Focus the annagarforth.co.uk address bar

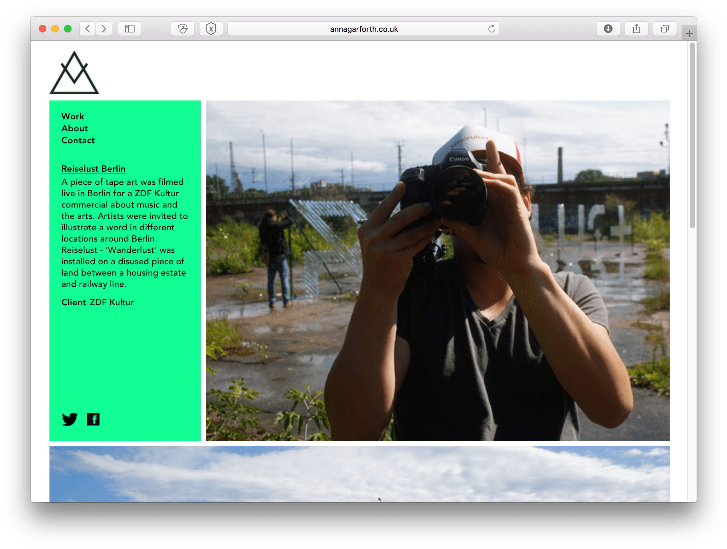click(x=364, y=29)
